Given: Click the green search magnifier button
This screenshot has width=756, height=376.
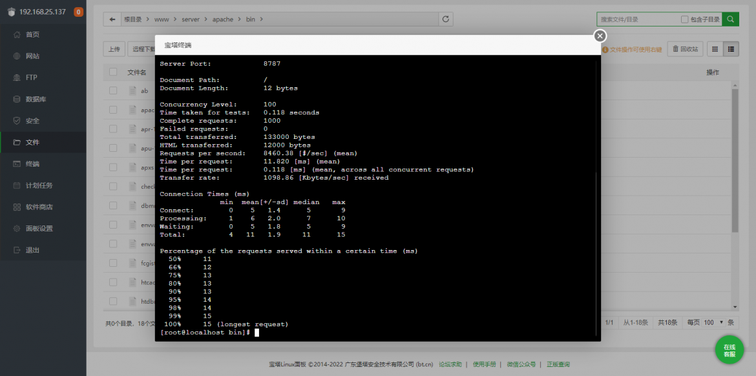Looking at the screenshot, I should click(730, 19).
